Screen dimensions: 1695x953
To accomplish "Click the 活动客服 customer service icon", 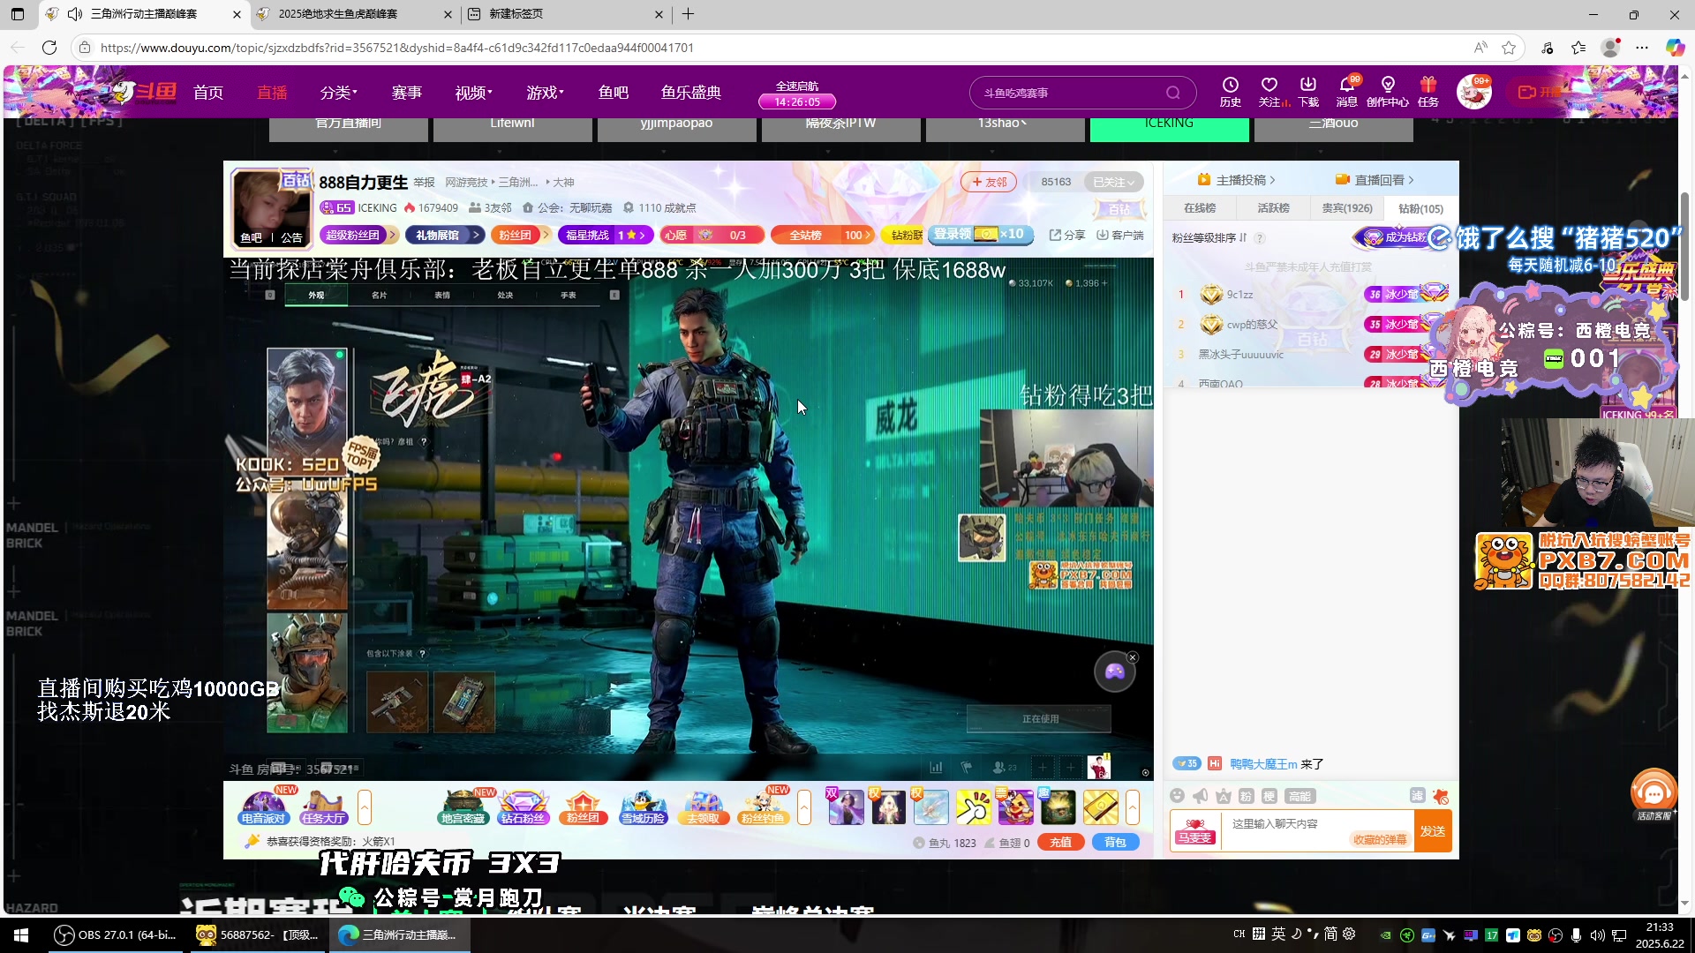I will (x=1654, y=794).
